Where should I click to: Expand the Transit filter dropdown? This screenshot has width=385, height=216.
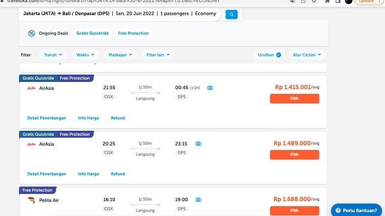click(53, 55)
